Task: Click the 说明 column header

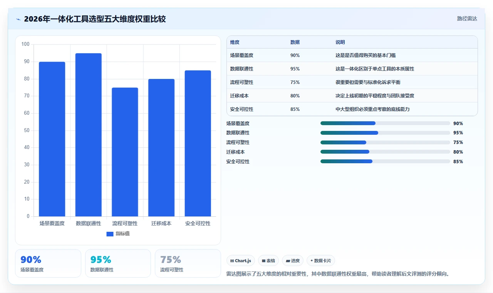Action: (x=340, y=42)
